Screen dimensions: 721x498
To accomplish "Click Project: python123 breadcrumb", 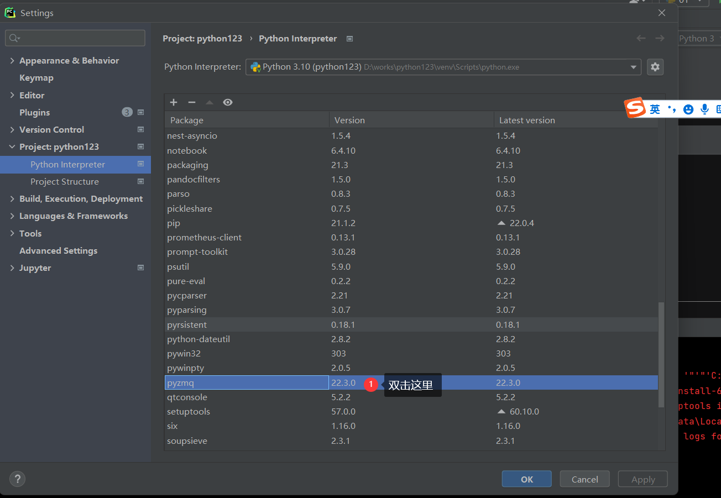I will pos(202,38).
